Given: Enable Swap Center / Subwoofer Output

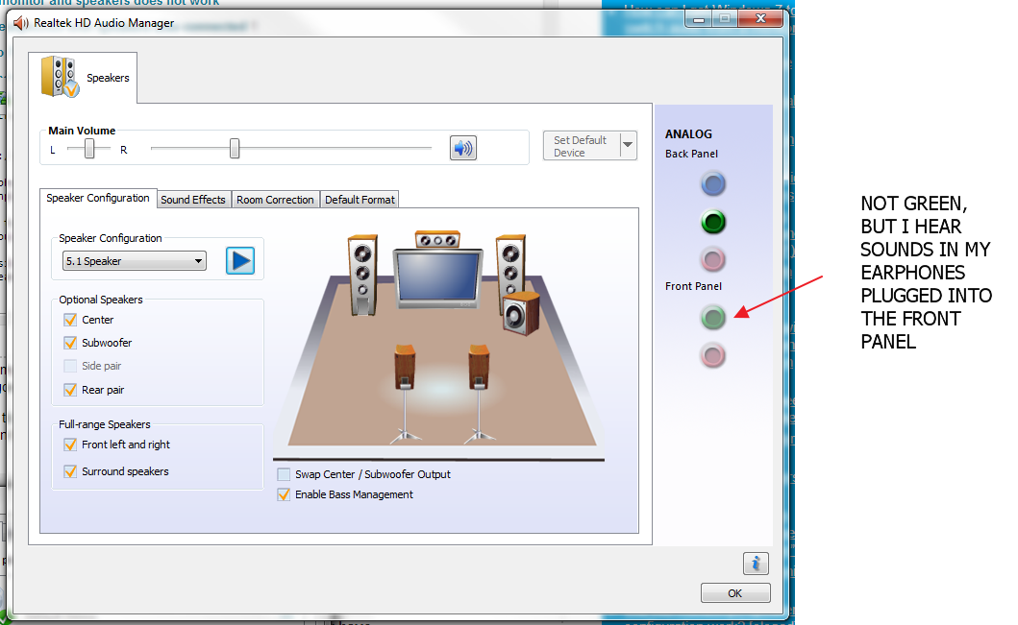Looking at the screenshot, I should pyautogui.click(x=284, y=474).
